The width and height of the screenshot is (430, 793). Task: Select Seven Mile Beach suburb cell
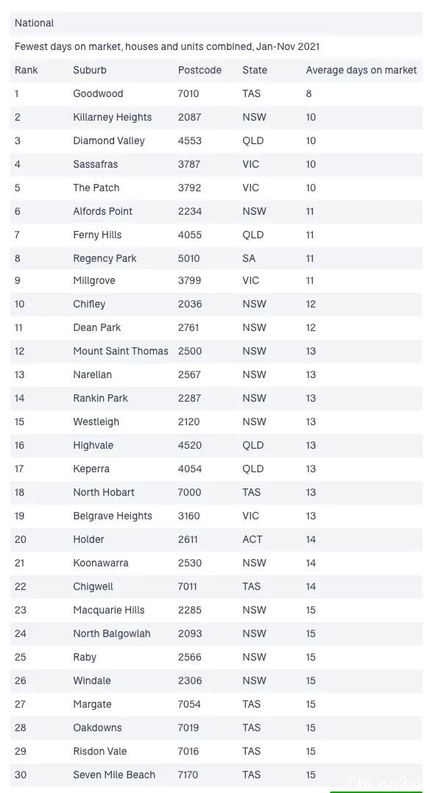[x=114, y=775]
